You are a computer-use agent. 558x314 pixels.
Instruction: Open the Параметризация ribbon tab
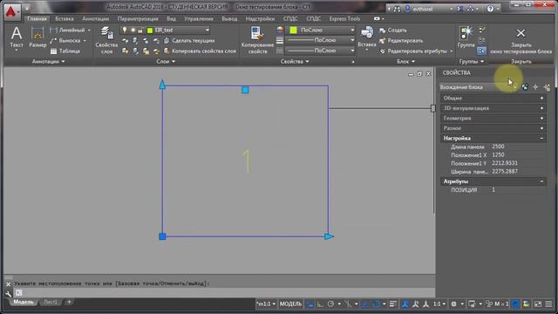(138, 18)
